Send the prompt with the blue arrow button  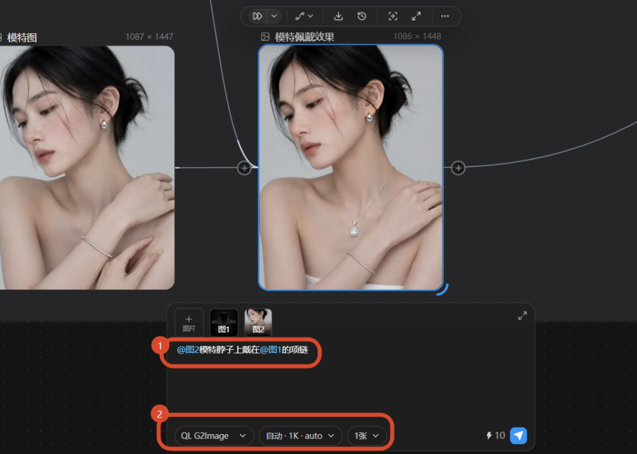click(x=518, y=436)
